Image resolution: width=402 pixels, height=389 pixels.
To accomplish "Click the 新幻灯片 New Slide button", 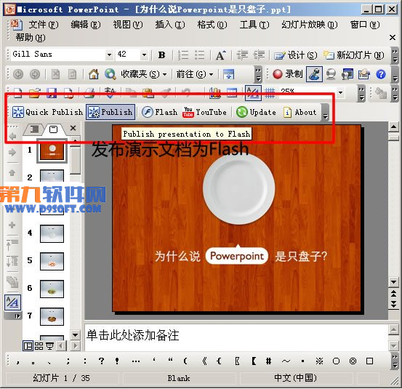I will [x=354, y=55].
